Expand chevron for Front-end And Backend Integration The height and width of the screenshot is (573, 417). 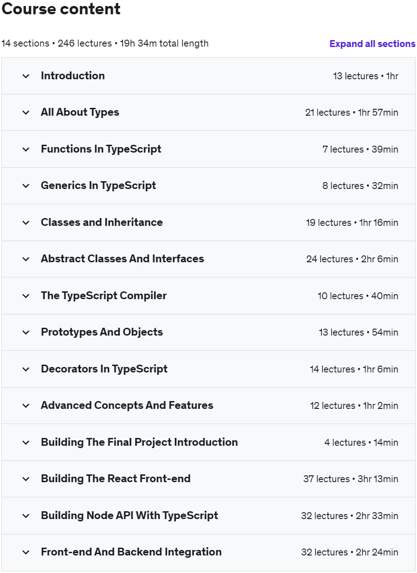click(x=26, y=552)
